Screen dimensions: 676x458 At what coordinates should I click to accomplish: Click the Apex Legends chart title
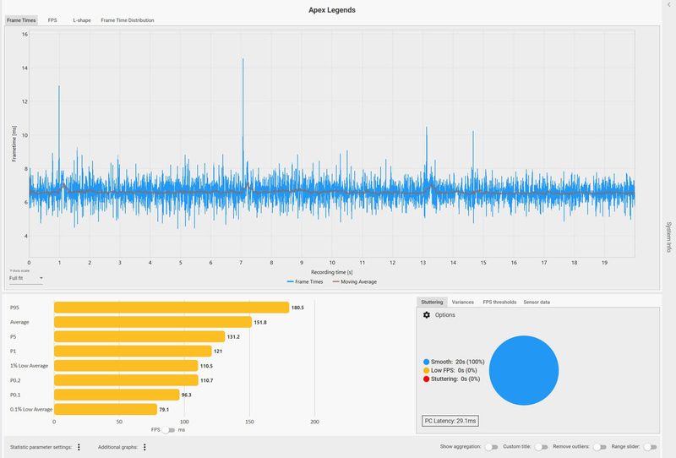[x=332, y=10]
